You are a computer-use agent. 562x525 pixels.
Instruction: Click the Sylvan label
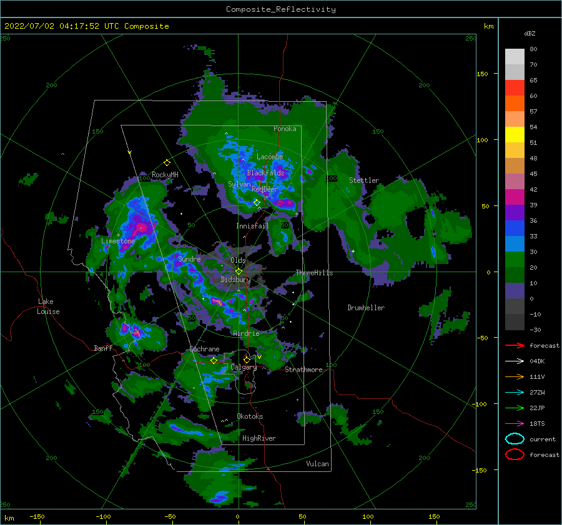[x=239, y=184]
